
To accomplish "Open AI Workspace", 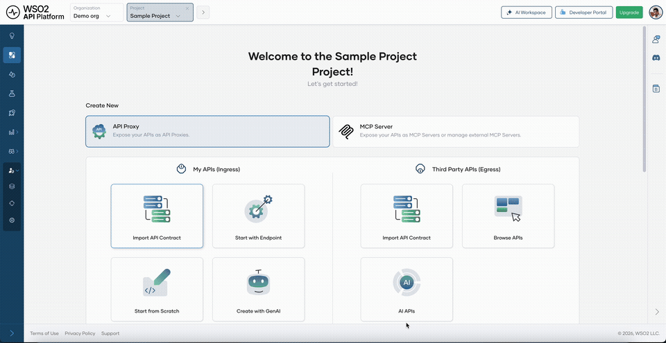I will (x=527, y=12).
